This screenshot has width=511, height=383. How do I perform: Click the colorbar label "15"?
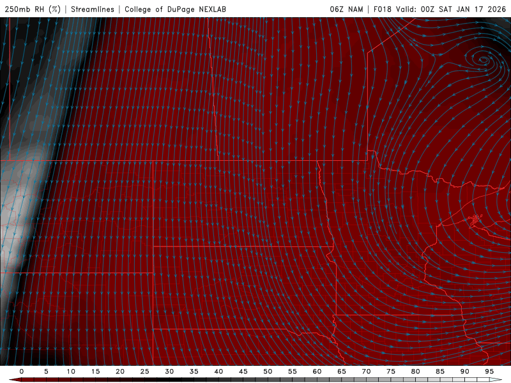point(95,372)
